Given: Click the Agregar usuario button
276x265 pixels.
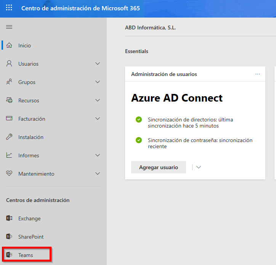Looking at the screenshot, I should [159, 167].
